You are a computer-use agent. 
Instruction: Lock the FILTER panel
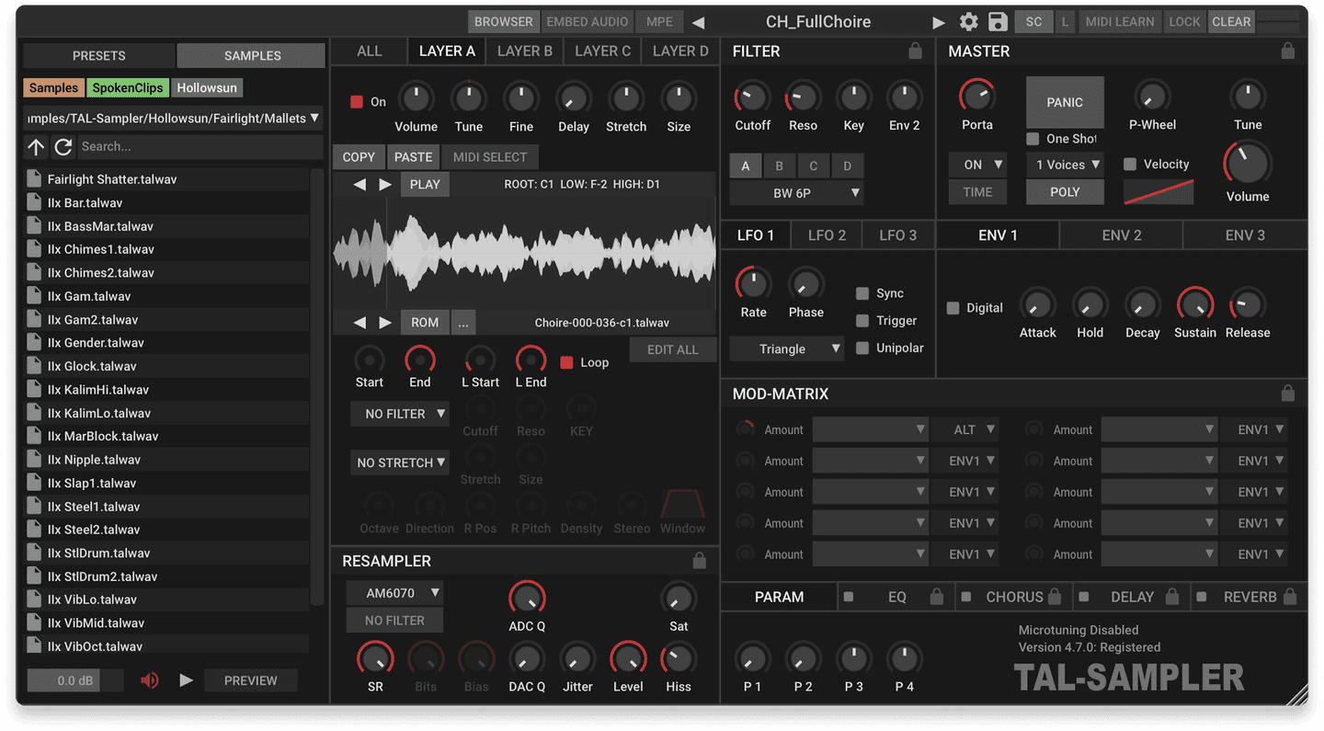coord(915,51)
